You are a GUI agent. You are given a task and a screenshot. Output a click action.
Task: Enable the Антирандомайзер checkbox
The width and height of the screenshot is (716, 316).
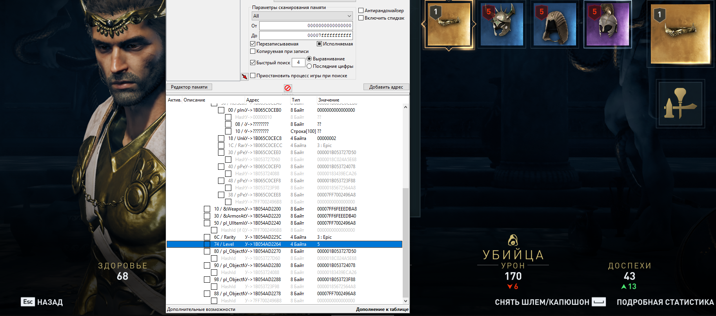(x=361, y=11)
